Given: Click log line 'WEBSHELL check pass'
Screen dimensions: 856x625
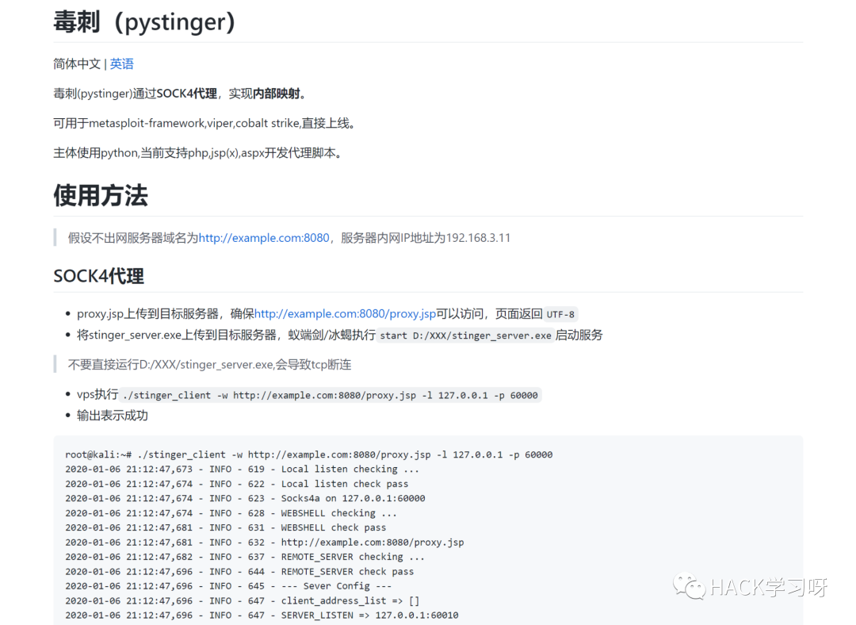Looking at the screenshot, I should point(225,527).
